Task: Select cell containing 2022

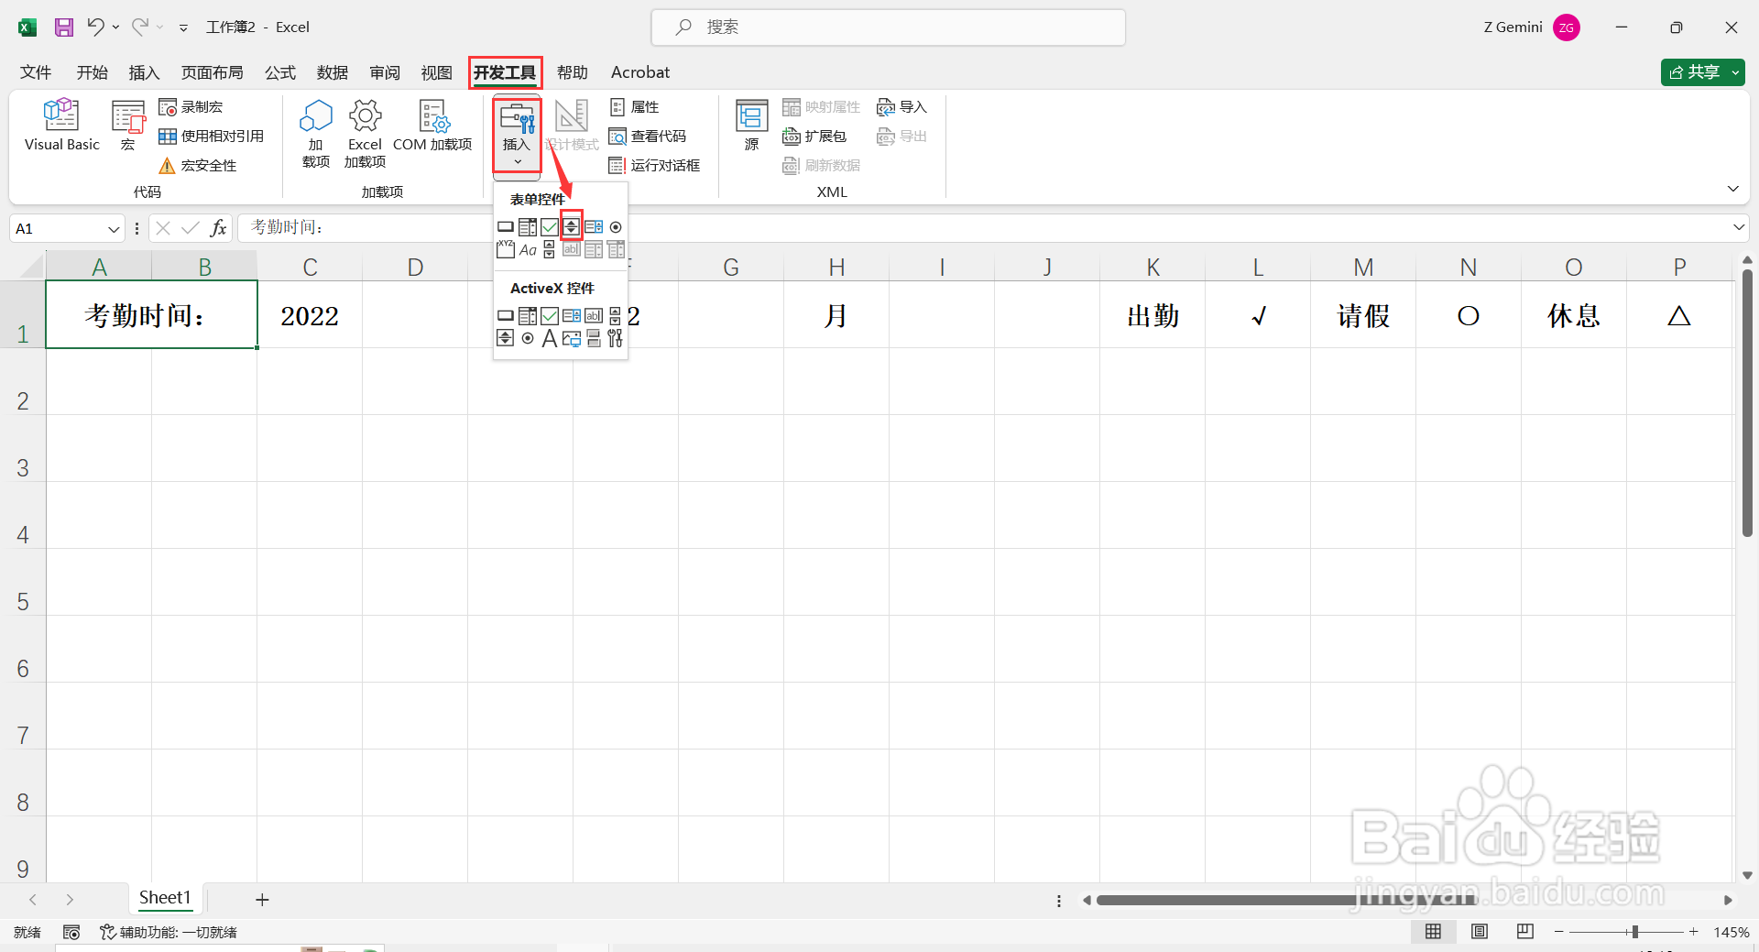Action: pyautogui.click(x=310, y=315)
